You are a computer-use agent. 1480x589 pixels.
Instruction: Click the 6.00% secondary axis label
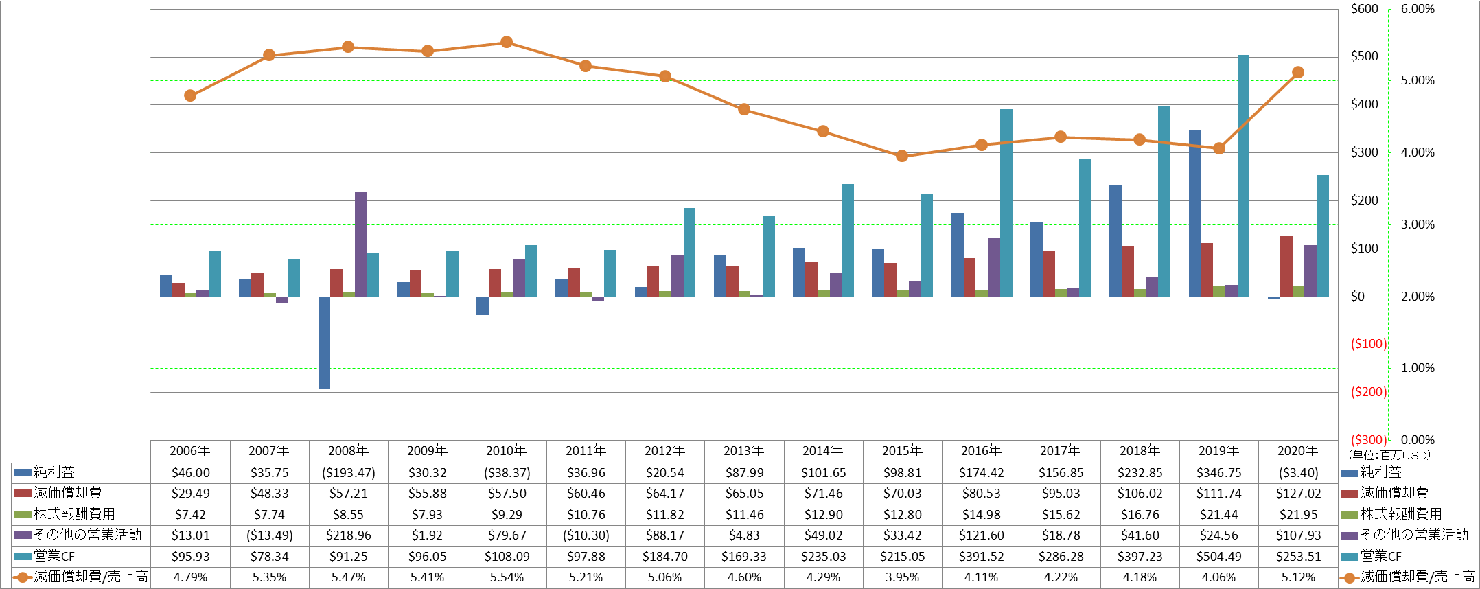[x=1418, y=9]
